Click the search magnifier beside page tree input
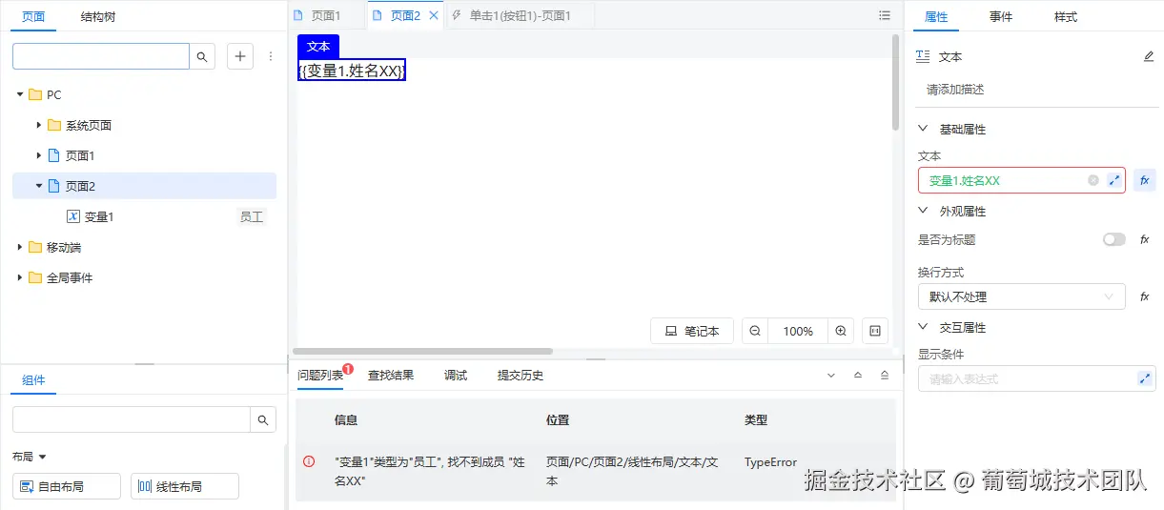The height and width of the screenshot is (510, 1164). pyautogui.click(x=202, y=56)
